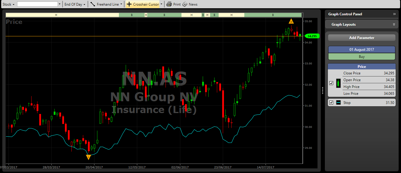Screen dimensions: 401x173
Task: Click the Low Price label
Action: tap(351, 94)
